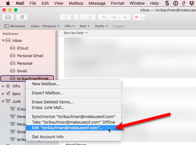Reply to the message

(104, 17)
